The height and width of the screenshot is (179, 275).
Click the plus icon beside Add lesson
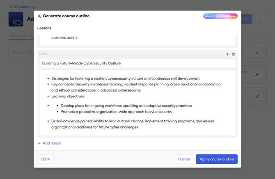[39, 143]
